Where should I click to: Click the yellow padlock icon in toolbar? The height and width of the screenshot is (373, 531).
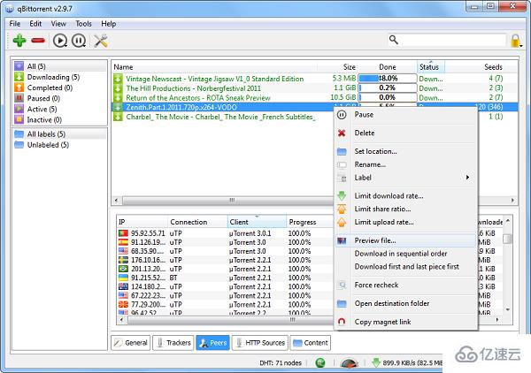click(516, 41)
